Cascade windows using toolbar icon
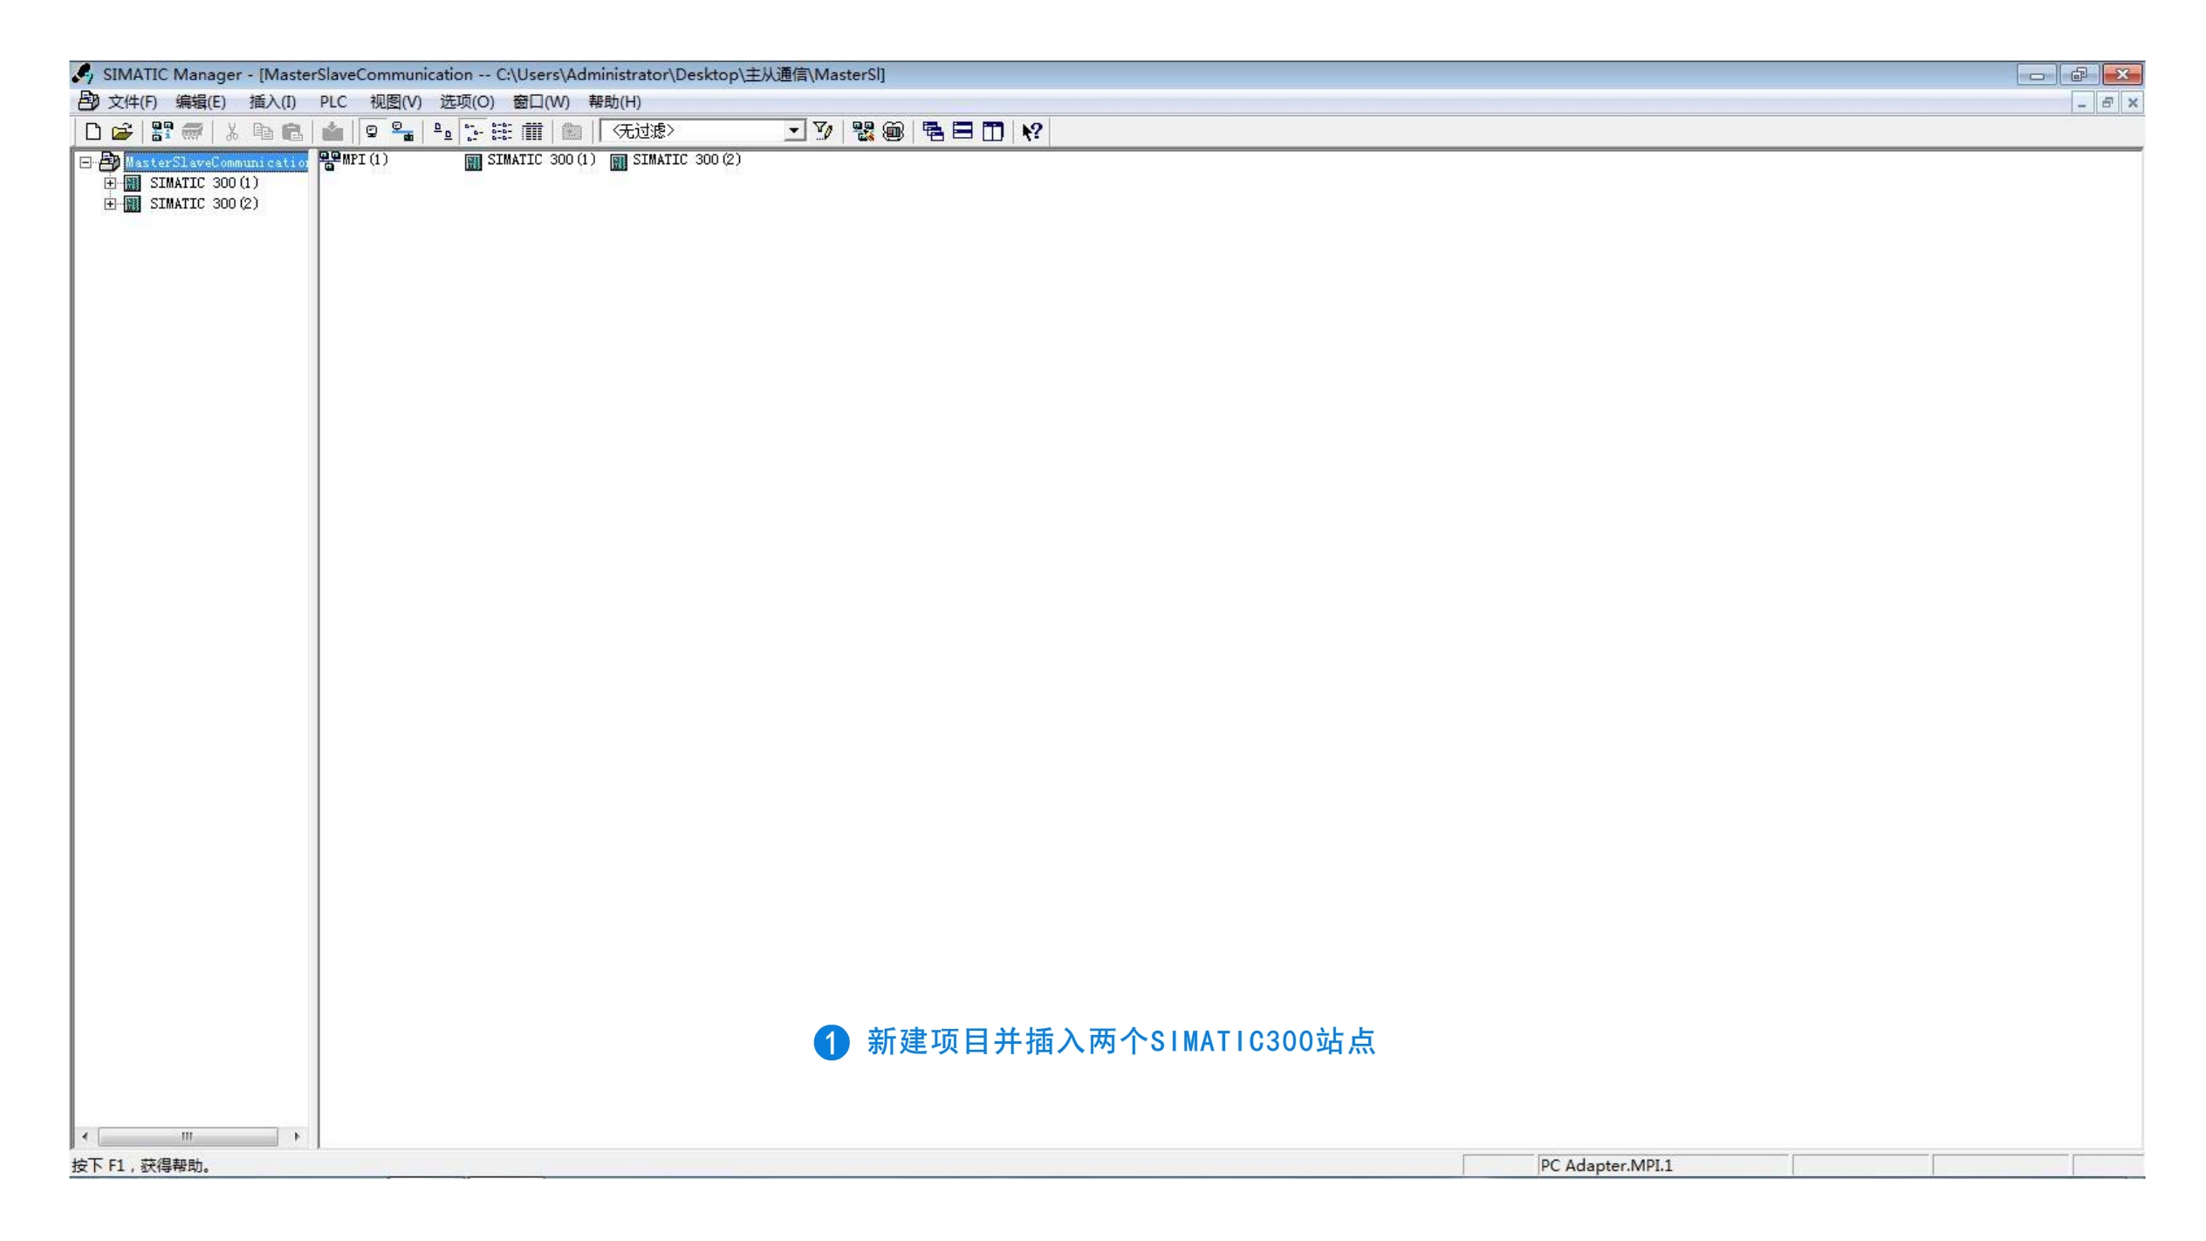 (x=933, y=132)
